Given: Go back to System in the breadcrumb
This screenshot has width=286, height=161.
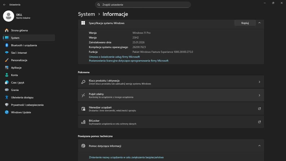Looking at the screenshot, I should 86,14.
